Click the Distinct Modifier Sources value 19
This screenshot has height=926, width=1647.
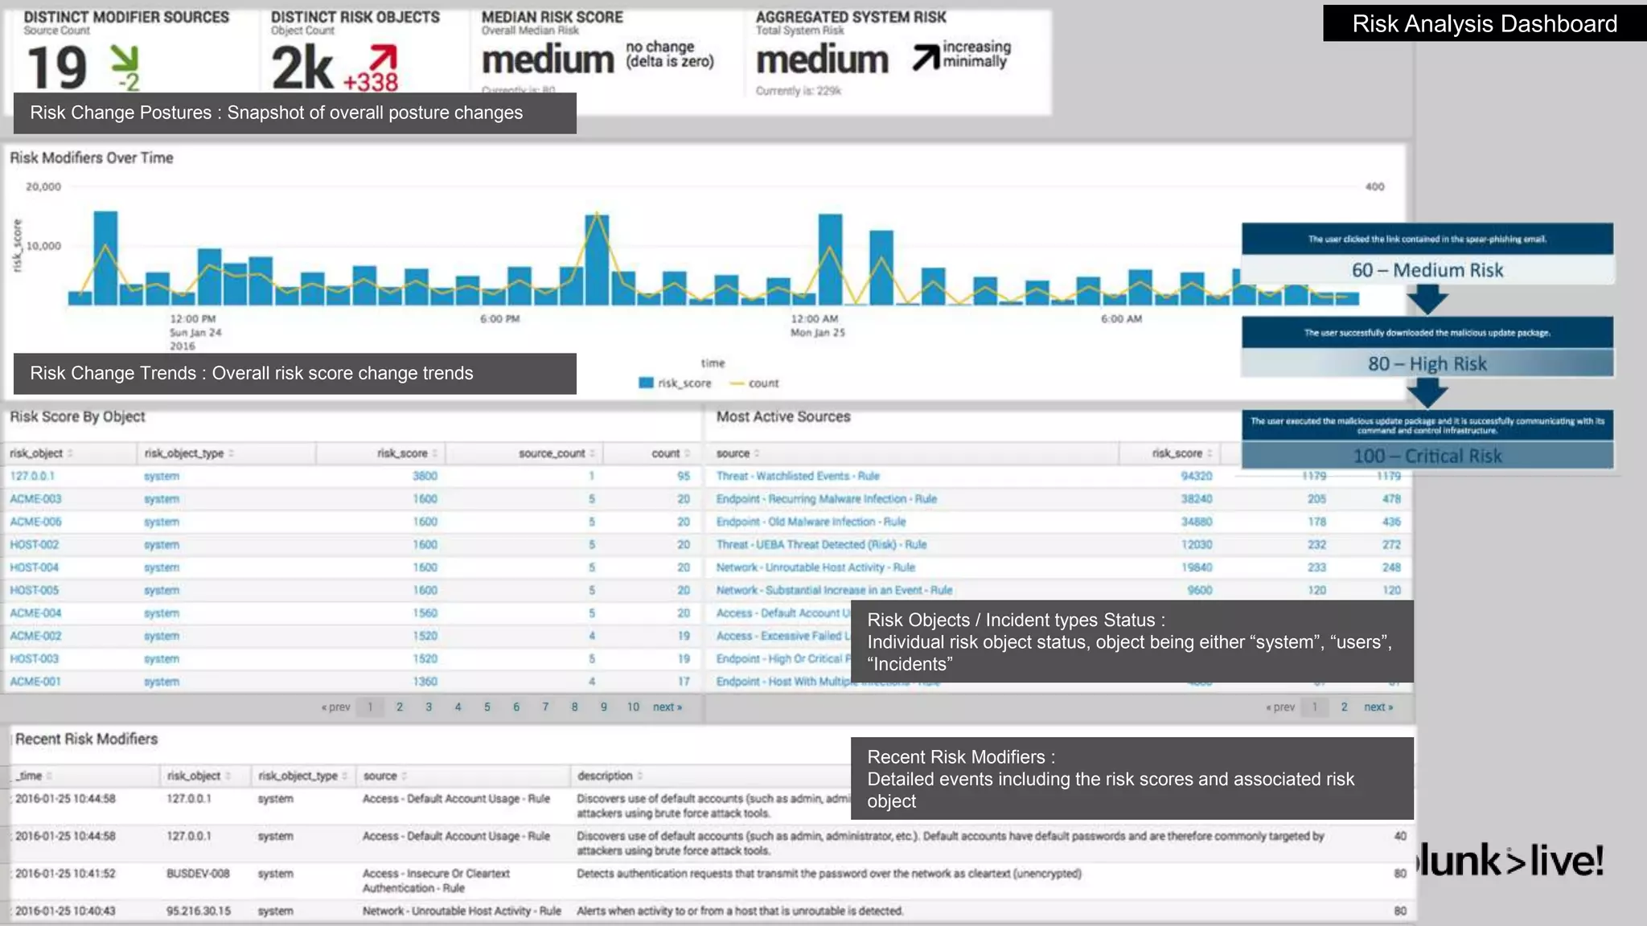pos(57,68)
